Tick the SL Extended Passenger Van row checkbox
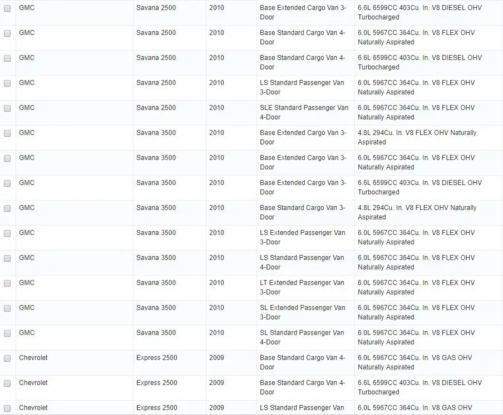Image resolution: width=503 pixels, height=415 pixels. (7, 308)
